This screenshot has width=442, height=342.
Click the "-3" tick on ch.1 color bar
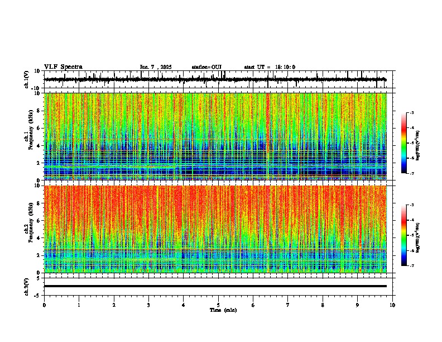412,112
